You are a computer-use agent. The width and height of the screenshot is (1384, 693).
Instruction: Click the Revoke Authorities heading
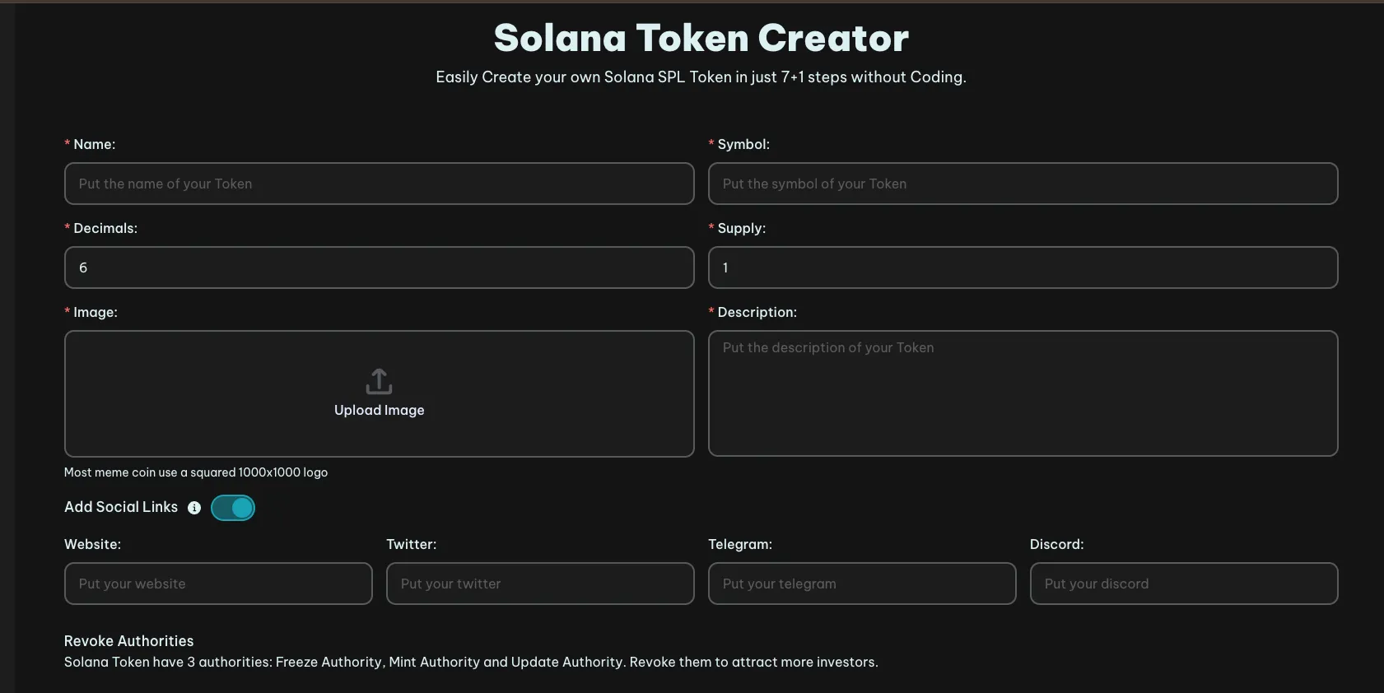[x=129, y=641]
